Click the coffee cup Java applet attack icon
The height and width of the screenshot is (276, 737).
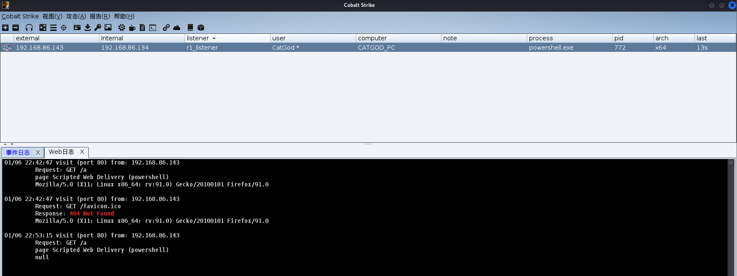click(x=132, y=27)
